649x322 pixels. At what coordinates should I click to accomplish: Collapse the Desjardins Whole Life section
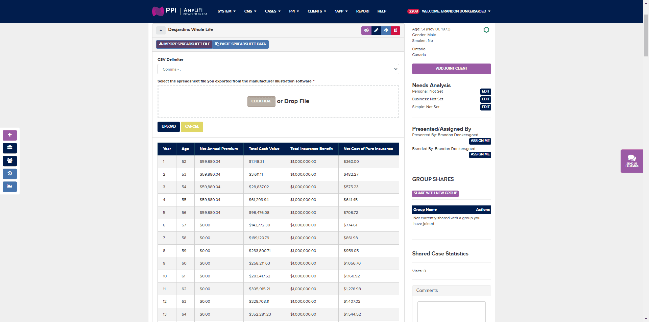(161, 30)
